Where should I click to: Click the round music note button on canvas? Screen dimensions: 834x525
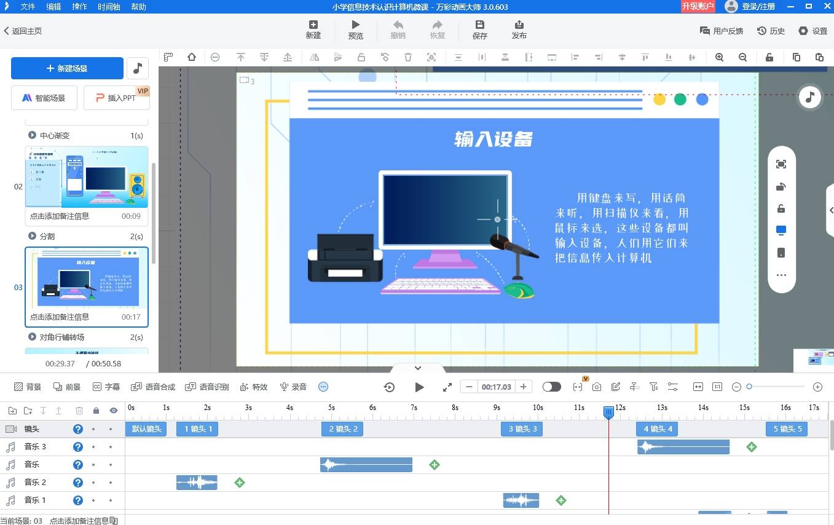pyautogui.click(x=809, y=97)
